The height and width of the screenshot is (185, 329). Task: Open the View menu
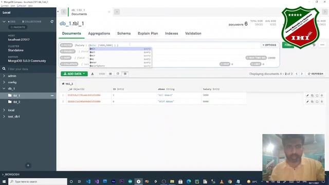13,6
